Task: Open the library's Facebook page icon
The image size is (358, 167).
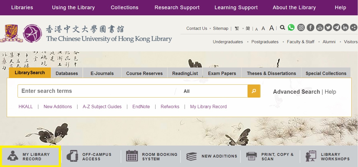Action: (310, 27)
